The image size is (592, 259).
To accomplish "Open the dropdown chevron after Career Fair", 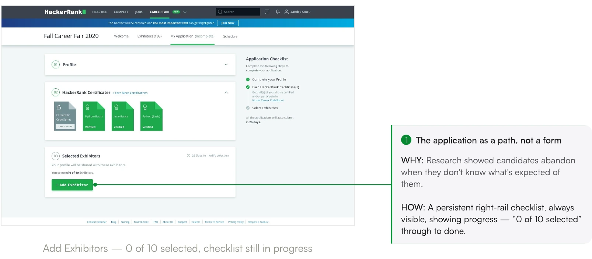I will pyautogui.click(x=185, y=12).
